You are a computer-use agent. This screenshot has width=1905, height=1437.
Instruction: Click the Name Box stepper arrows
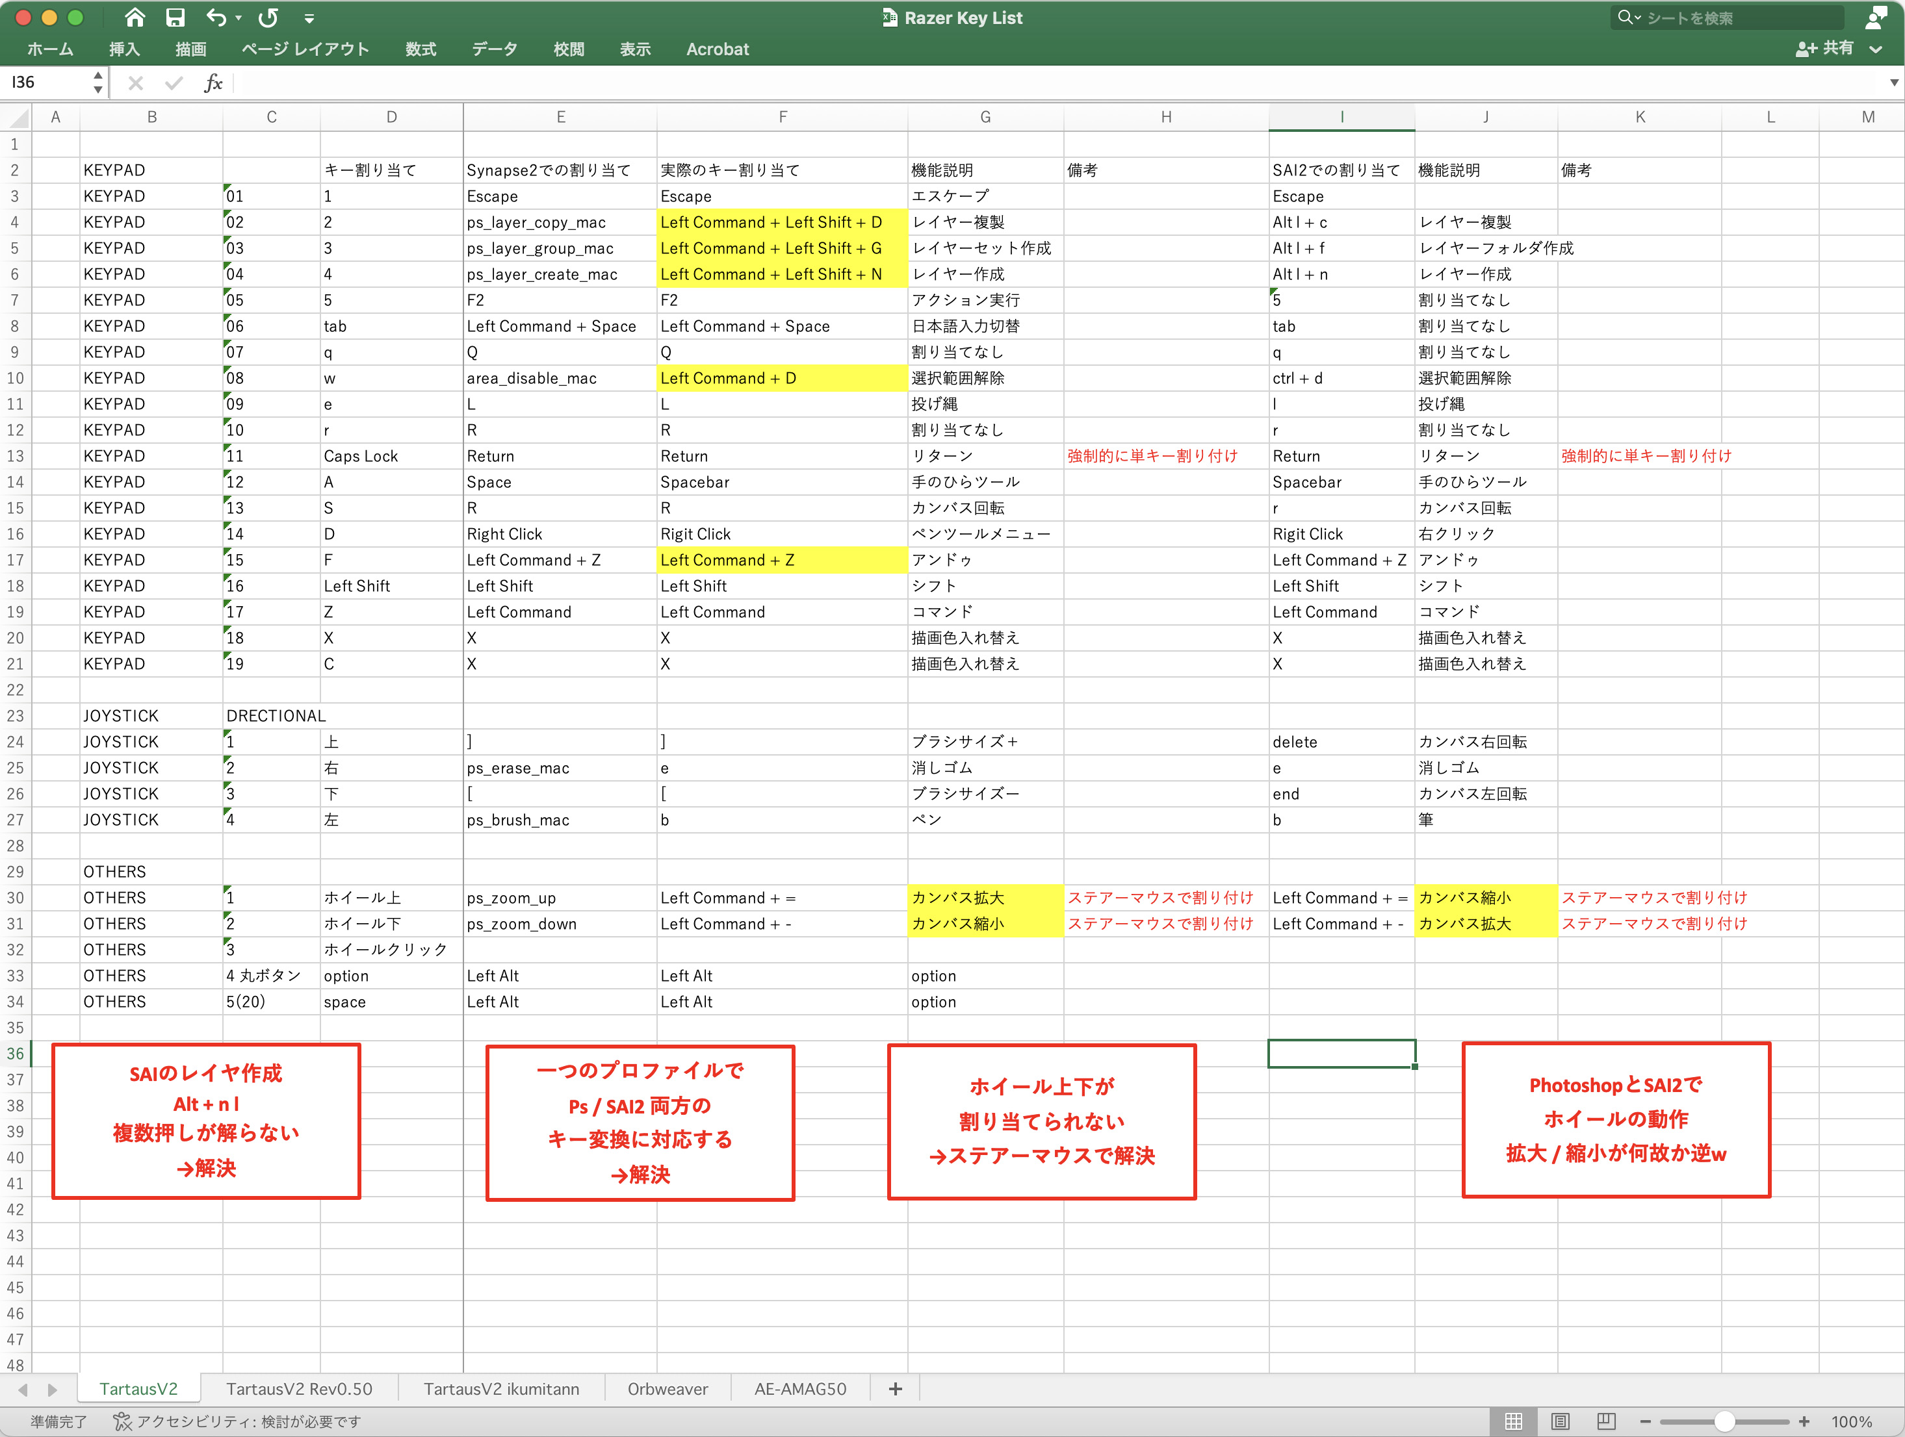98,83
